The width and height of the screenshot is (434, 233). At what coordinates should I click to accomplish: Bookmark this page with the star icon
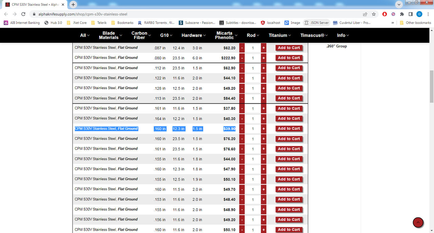pos(374,14)
